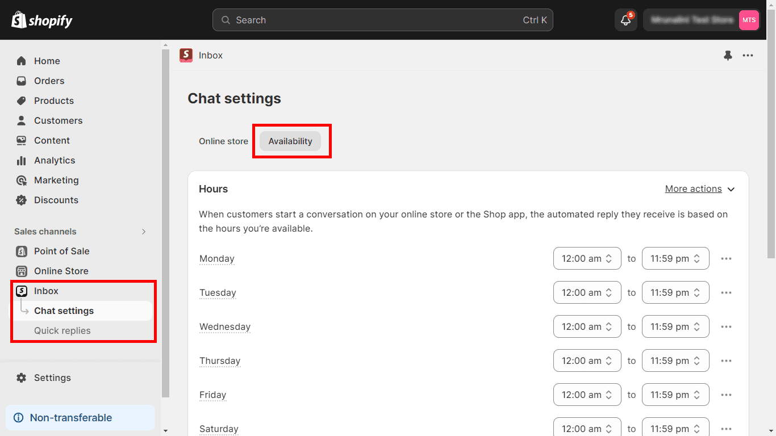The height and width of the screenshot is (436, 776).
Task: Open Tuesday's row options menu
Action: [726, 292]
